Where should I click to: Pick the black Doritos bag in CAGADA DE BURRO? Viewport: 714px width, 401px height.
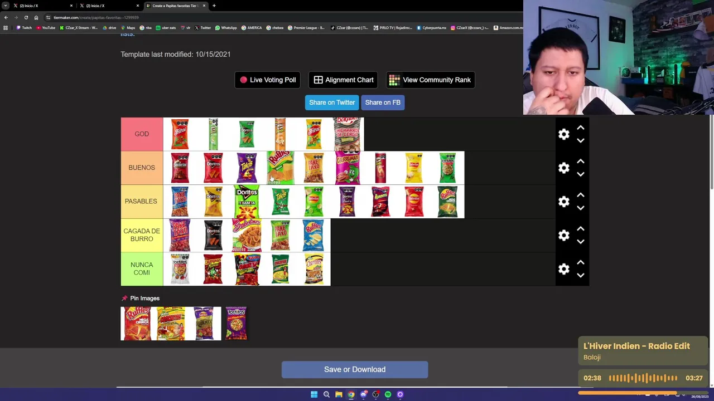[213, 235]
